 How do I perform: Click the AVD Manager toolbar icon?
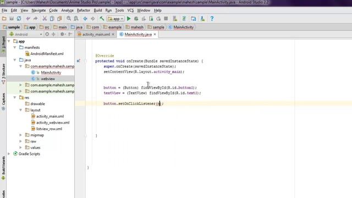tap(175, 19)
